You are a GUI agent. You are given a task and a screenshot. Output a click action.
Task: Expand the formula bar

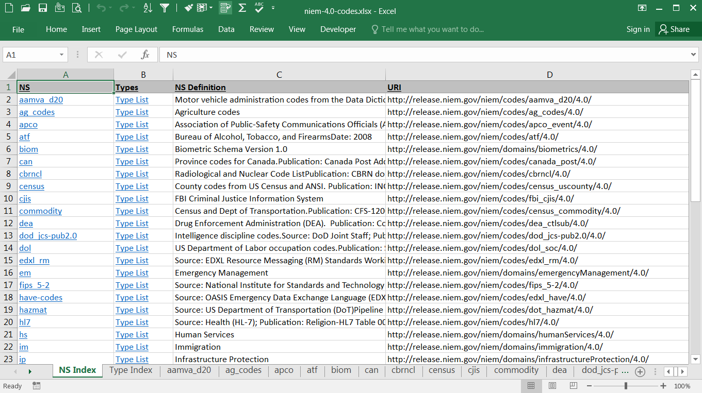(694, 55)
